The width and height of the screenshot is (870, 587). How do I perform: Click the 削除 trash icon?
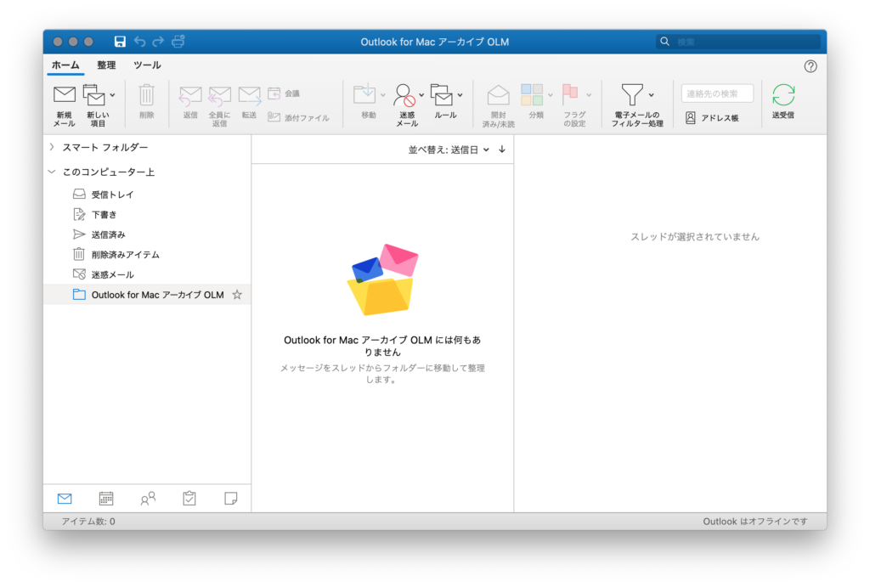[x=146, y=95]
